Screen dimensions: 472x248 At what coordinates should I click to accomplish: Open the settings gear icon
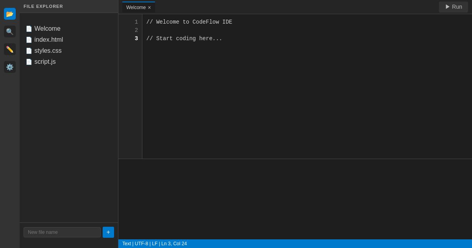(10, 67)
